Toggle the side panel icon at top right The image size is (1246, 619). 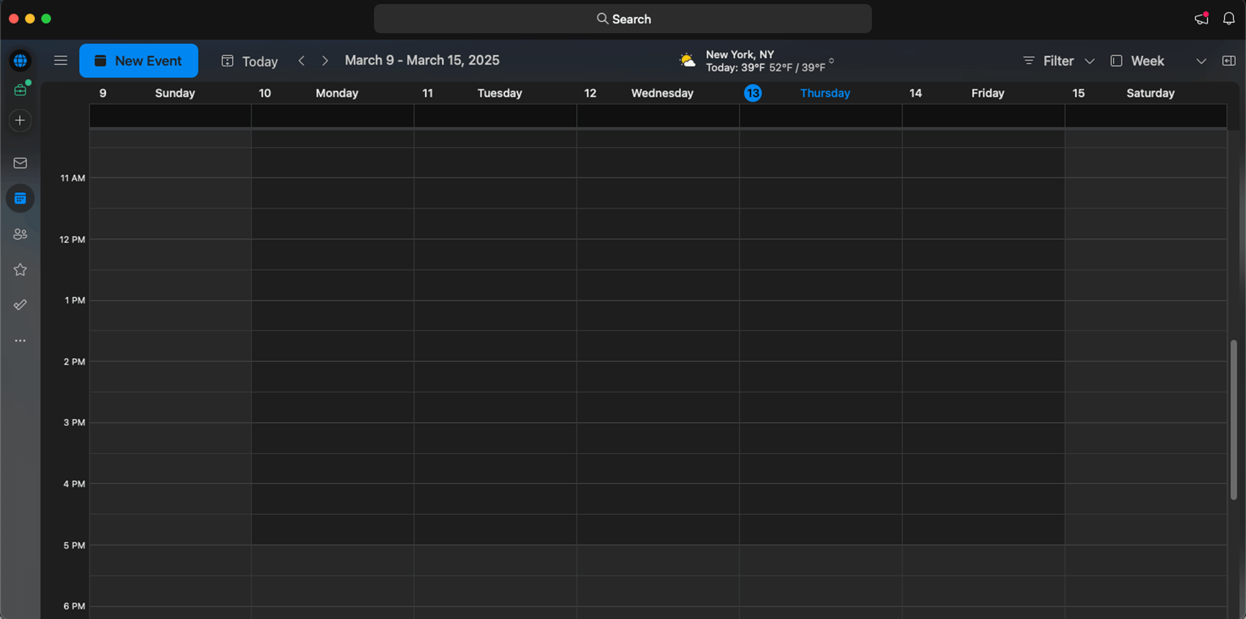point(1228,61)
